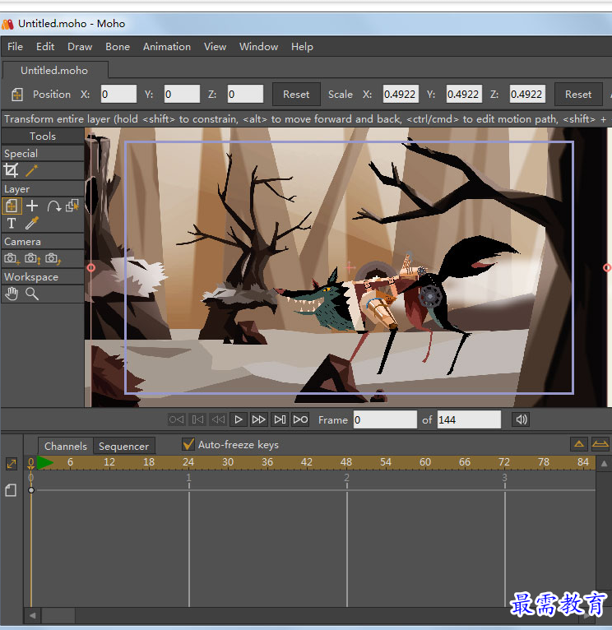Click the timeline horizontal scroll left arrow

pyautogui.click(x=33, y=615)
